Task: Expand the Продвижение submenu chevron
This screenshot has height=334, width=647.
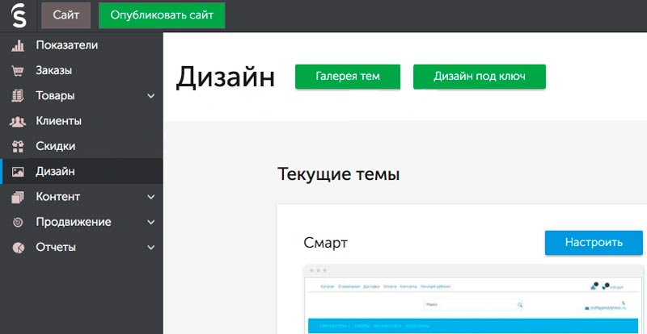Action: [x=151, y=223]
